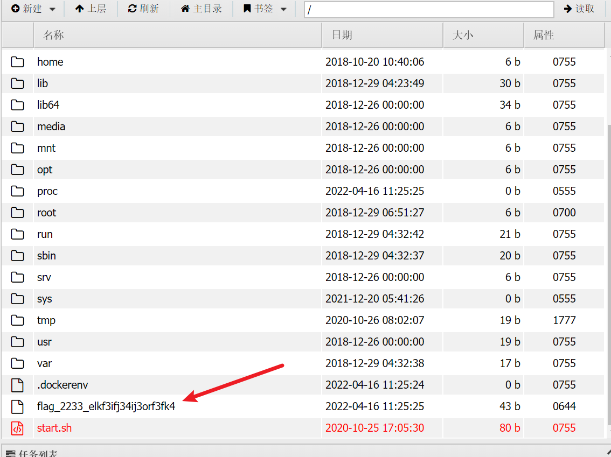
Task: Click the flag file document icon
Action: click(x=17, y=406)
